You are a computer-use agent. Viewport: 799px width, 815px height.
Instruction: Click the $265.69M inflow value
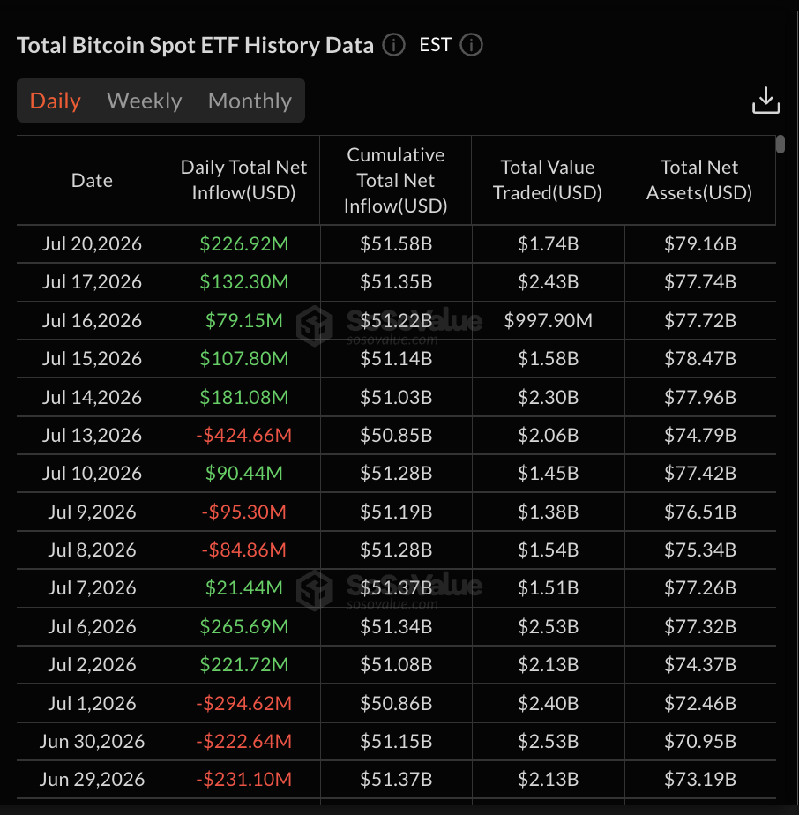pyautogui.click(x=243, y=626)
